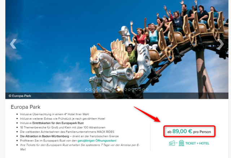Click the ticket icon beside TICKET + HOTEL

point(172,143)
